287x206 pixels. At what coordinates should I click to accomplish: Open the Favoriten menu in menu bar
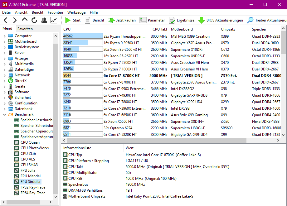pos(55,12)
